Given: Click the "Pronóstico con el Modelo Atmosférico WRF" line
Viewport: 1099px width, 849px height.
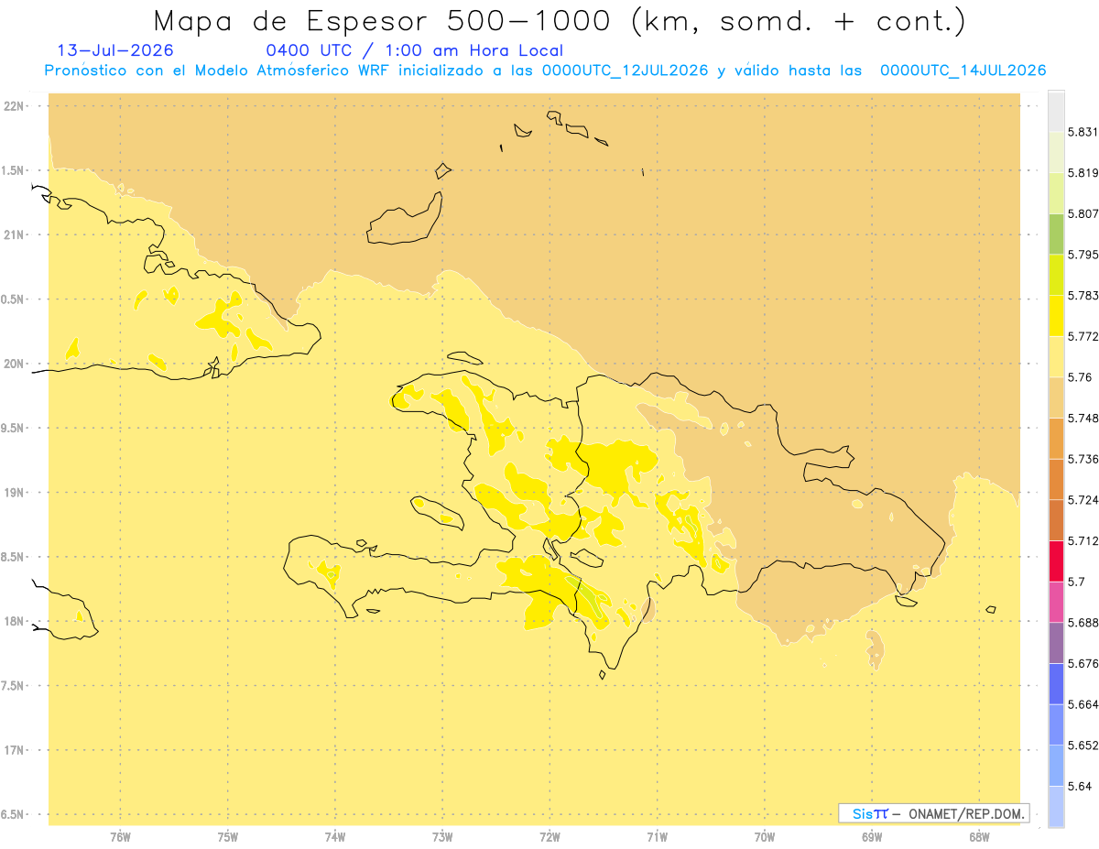Looking at the screenshot, I should click(545, 71).
